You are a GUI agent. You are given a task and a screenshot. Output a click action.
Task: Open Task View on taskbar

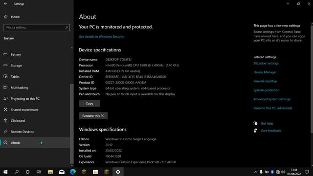39,172
